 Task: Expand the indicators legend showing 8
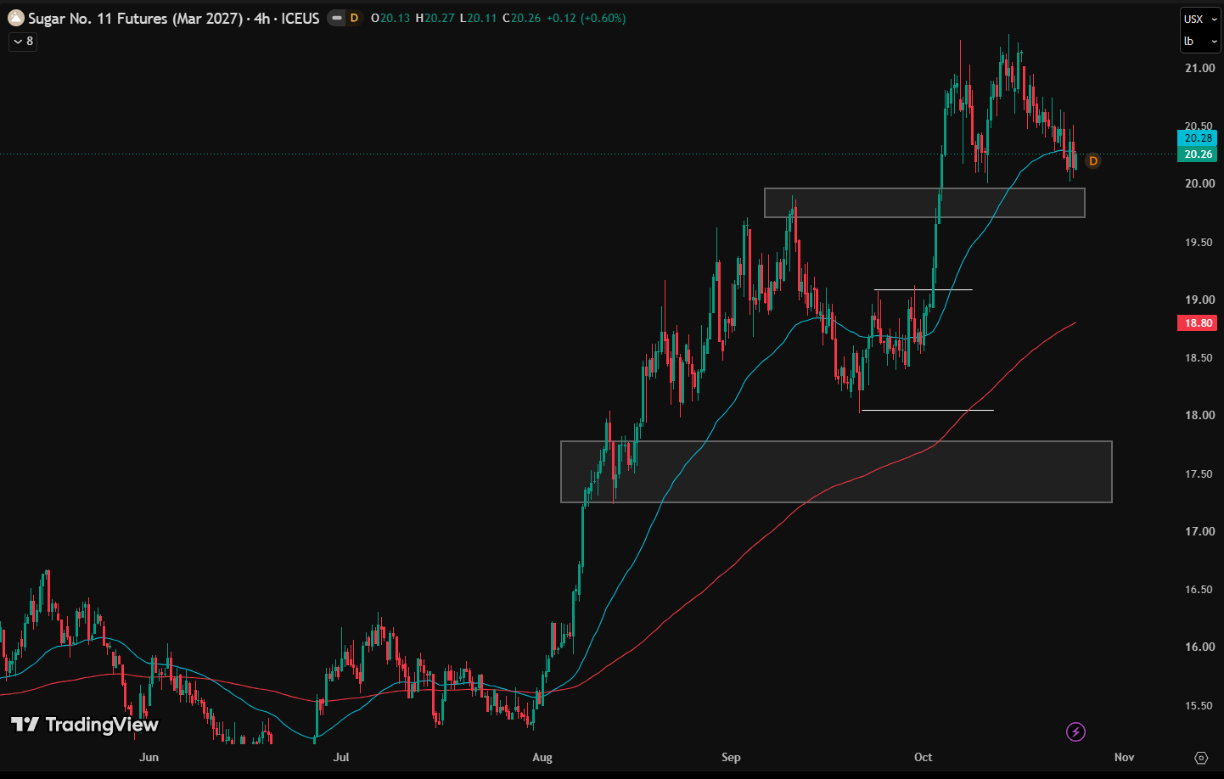pyautogui.click(x=23, y=41)
